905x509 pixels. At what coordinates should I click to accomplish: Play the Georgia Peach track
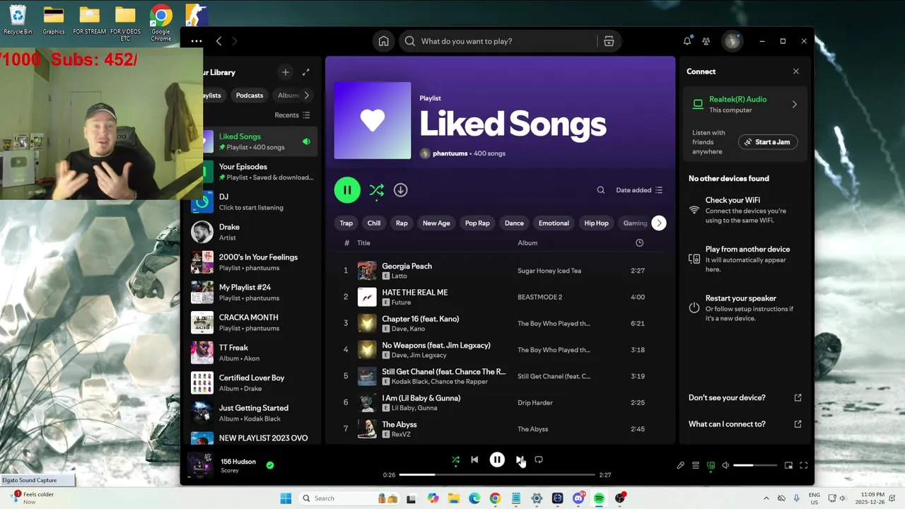(x=407, y=267)
